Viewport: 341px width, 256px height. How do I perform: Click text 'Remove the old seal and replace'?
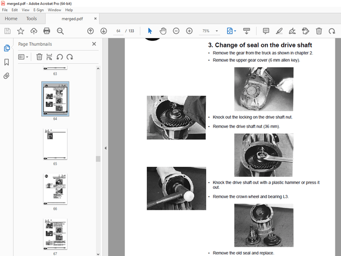pos(243,253)
